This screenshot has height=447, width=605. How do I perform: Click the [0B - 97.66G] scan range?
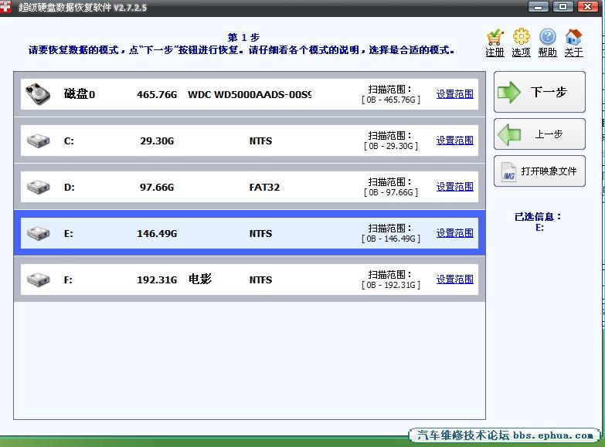(x=391, y=192)
